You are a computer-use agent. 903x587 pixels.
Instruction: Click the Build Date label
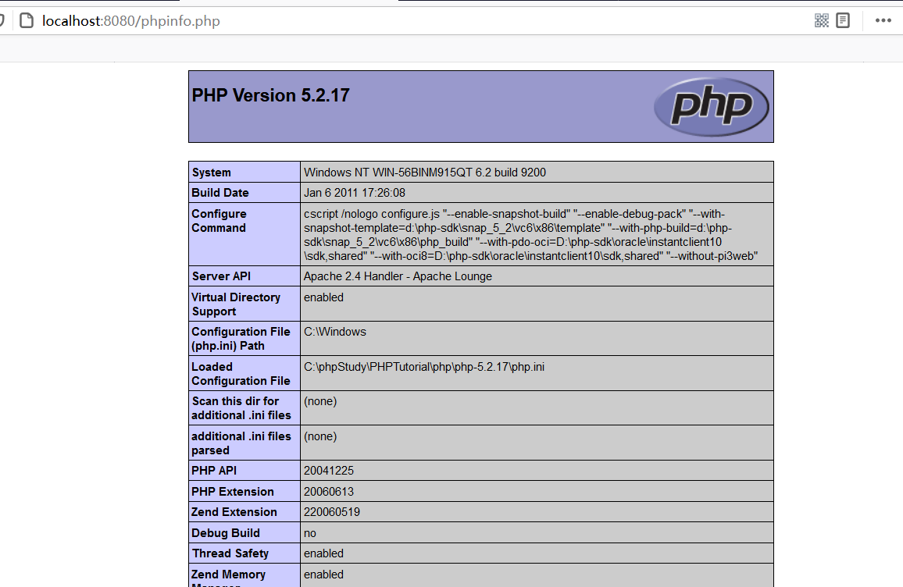[220, 193]
